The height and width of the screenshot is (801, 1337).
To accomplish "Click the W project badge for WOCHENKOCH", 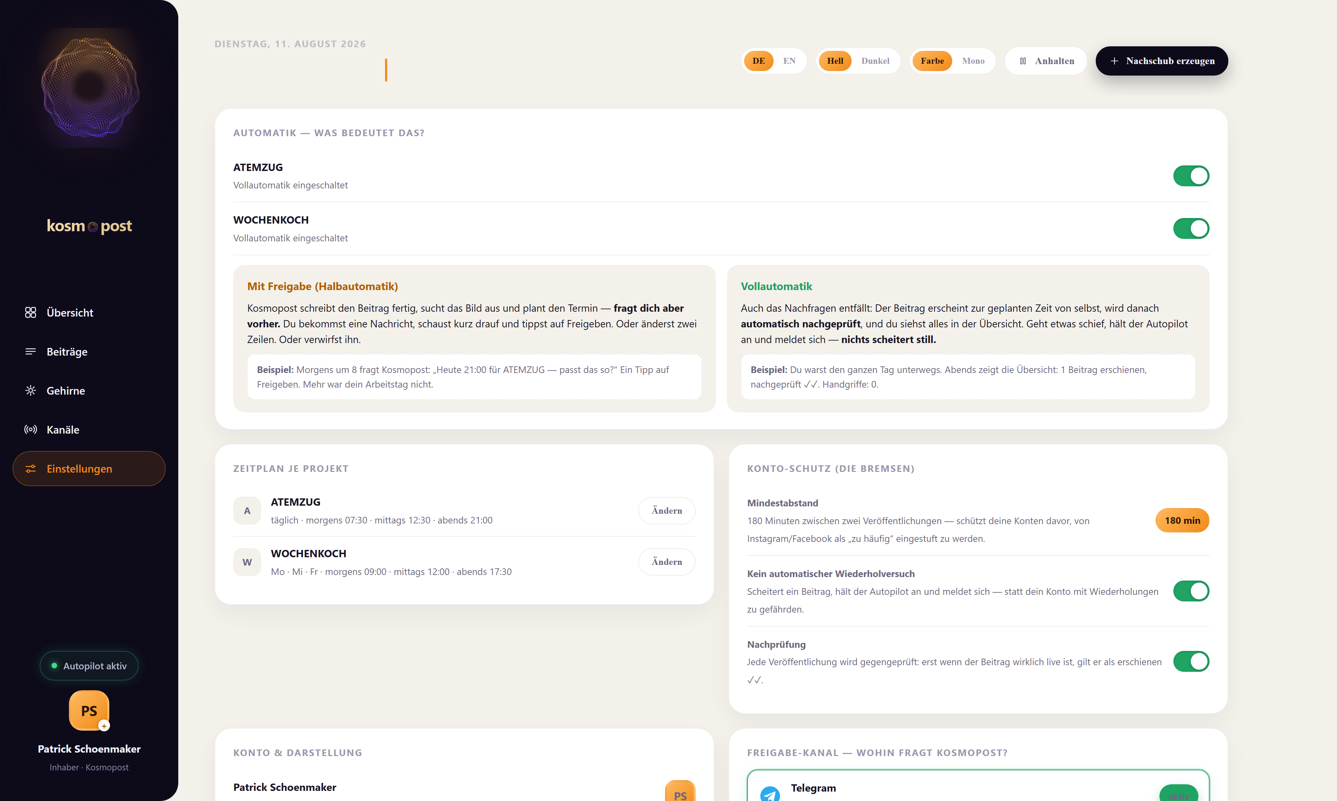I will [x=247, y=562].
